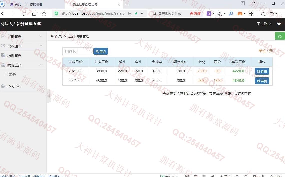Close the 员工信息管理系统 tab
Screen dimensions: 285x177
(119, 4)
